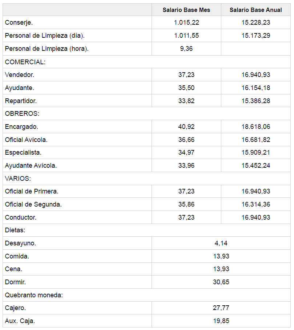Select the hourly rate value 9,36

[x=186, y=49]
